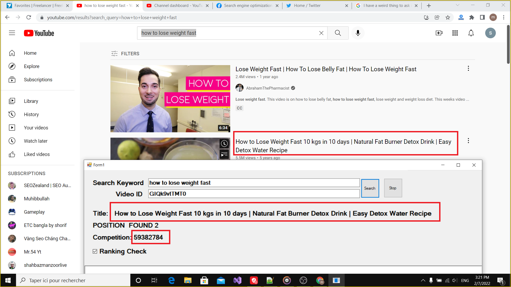
Task: Open the account avatar menu
Action: coord(490,33)
